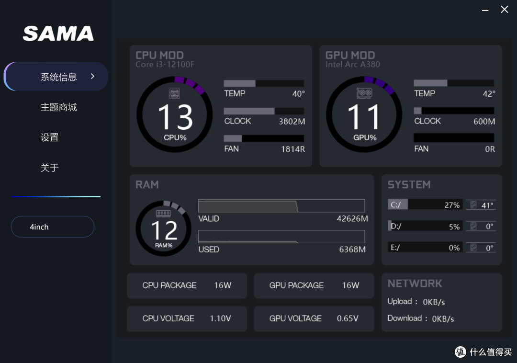Click the GPU VOLTAGE 0.65V tile
The width and height of the screenshot is (517, 363).
tap(314, 319)
